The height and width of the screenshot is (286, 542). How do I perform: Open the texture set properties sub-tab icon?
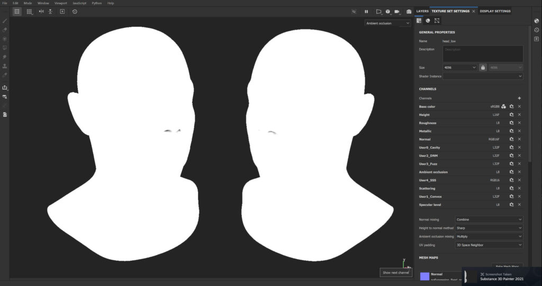click(419, 21)
